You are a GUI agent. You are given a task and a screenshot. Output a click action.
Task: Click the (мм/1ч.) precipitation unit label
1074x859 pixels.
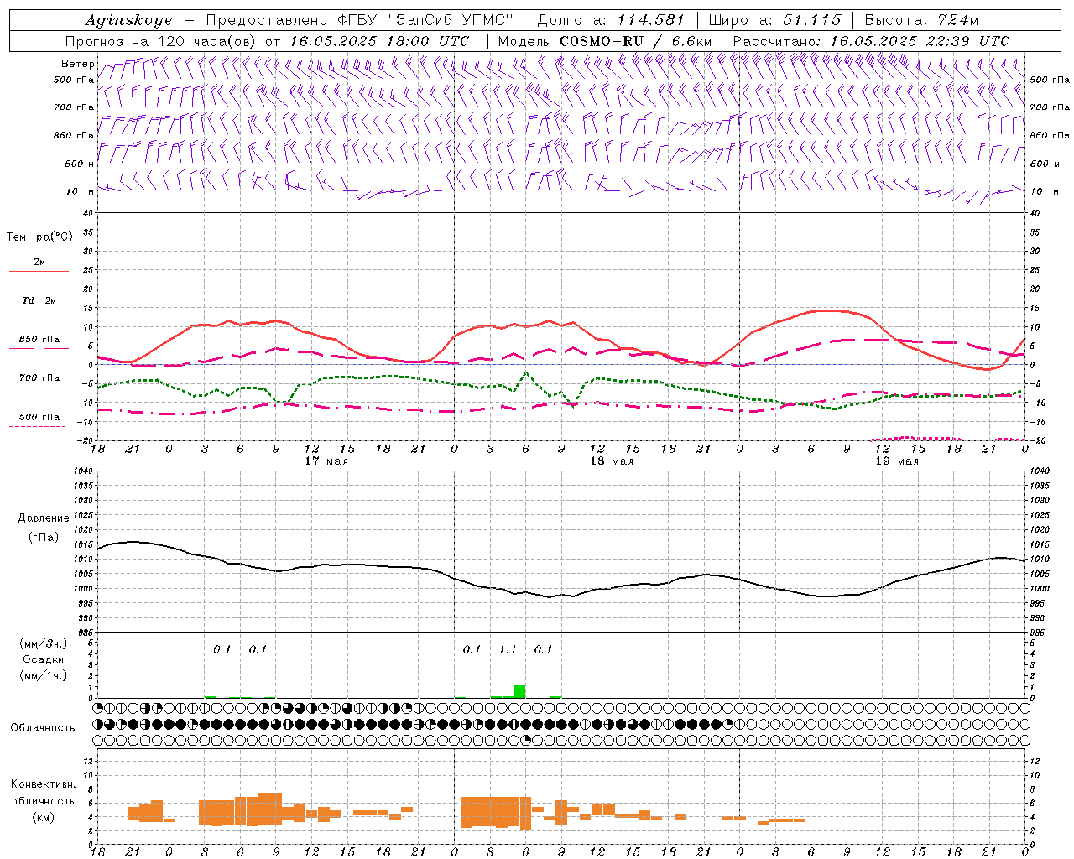pos(44,675)
